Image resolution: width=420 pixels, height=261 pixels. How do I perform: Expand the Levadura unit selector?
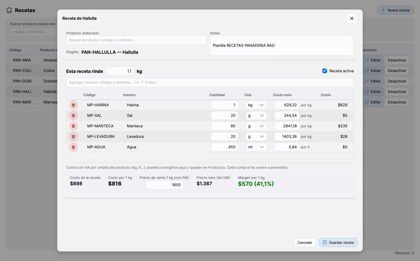pyautogui.click(x=256, y=137)
